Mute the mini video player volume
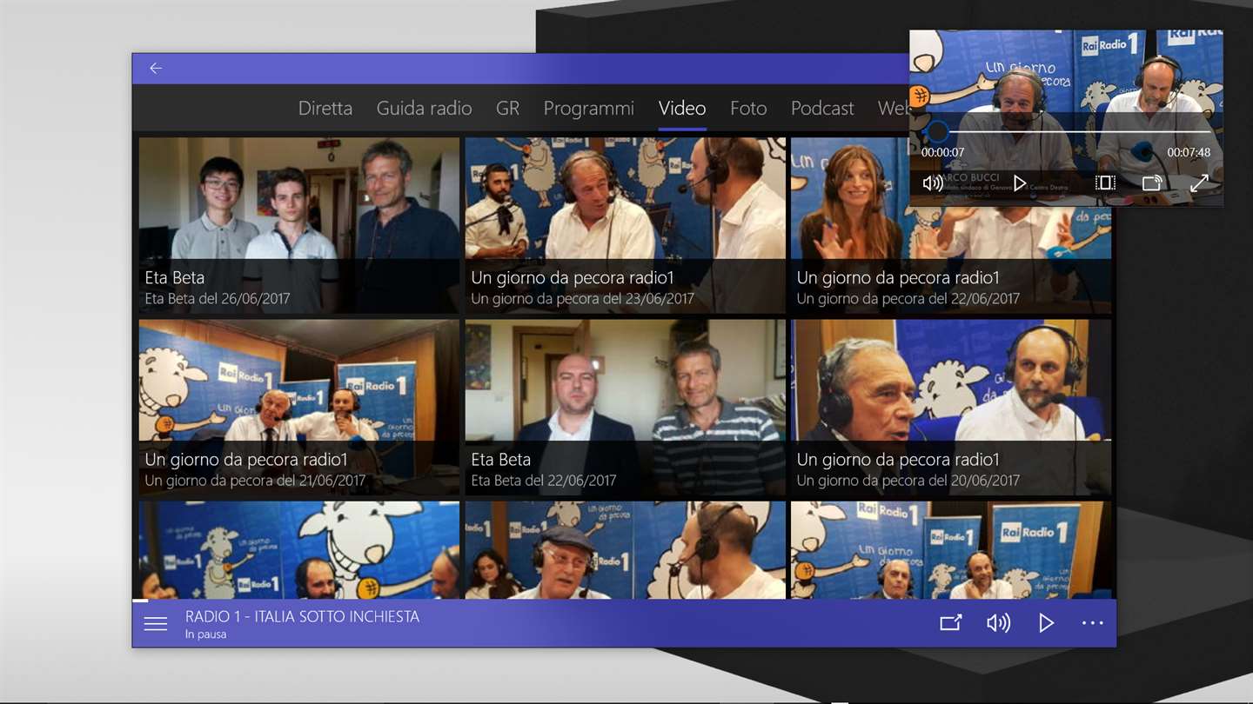The image size is (1253, 704). (x=933, y=183)
